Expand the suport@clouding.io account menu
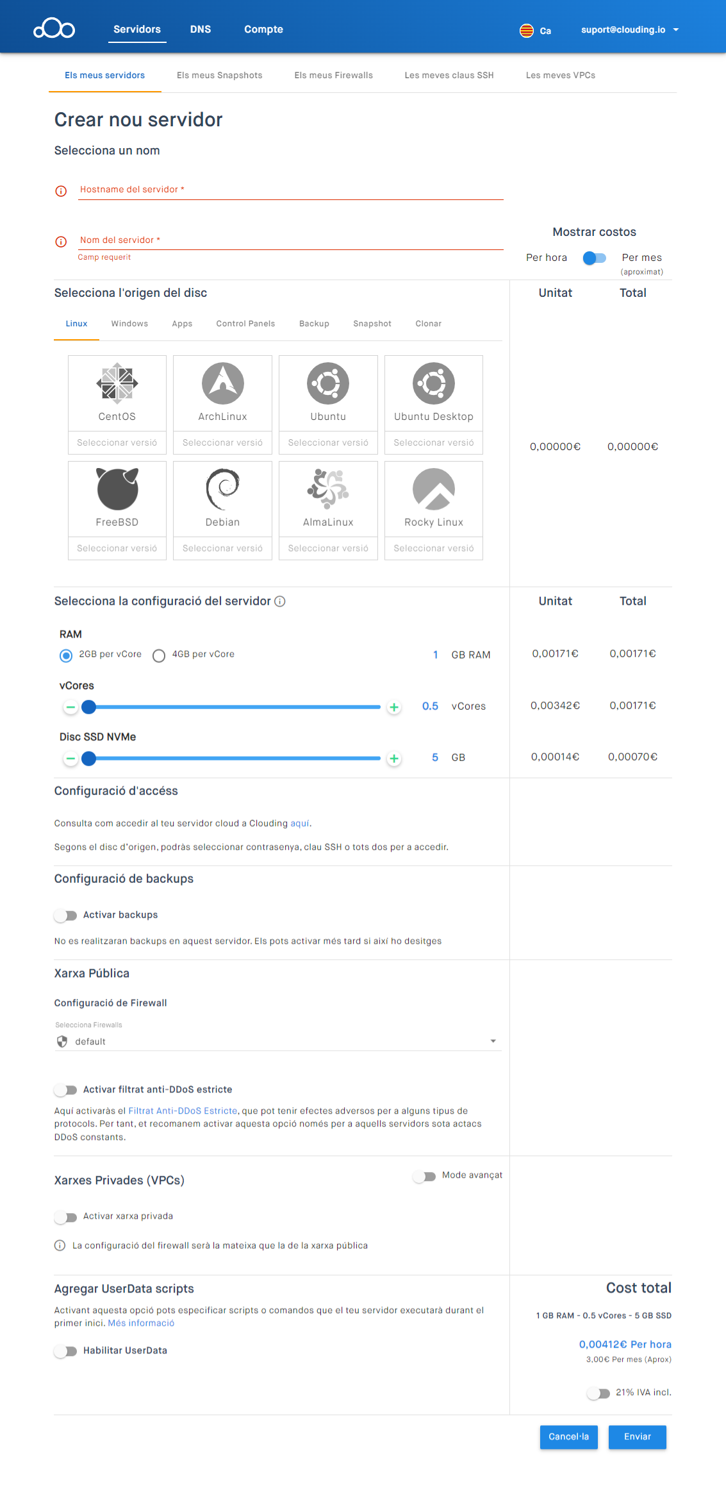This screenshot has height=1499, width=726. point(629,30)
